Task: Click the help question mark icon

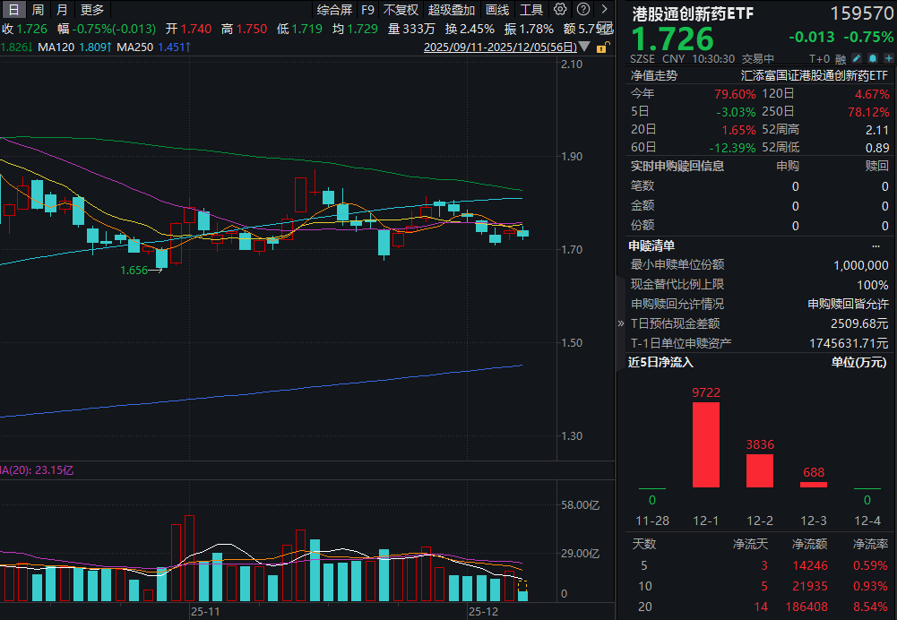Action: point(583,9)
